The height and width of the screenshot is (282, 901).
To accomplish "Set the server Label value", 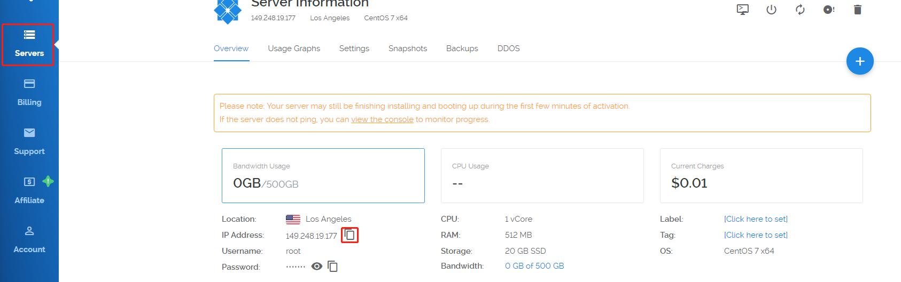I will [x=756, y=219].
